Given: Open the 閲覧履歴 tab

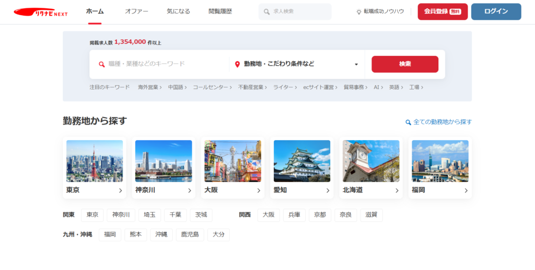Looking at the screenshot, I should (220, 12).
